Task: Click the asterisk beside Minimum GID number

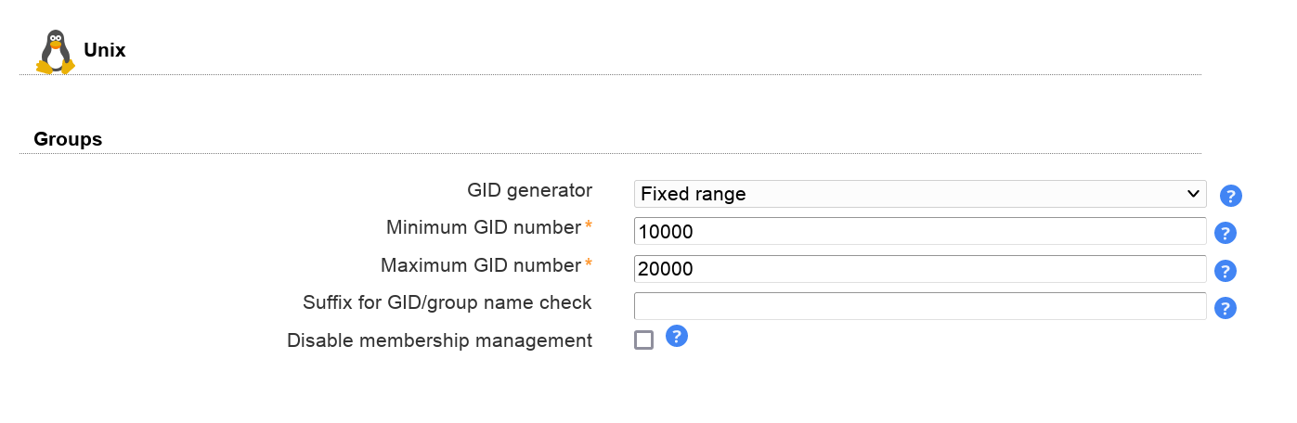Action: (589, 226)
